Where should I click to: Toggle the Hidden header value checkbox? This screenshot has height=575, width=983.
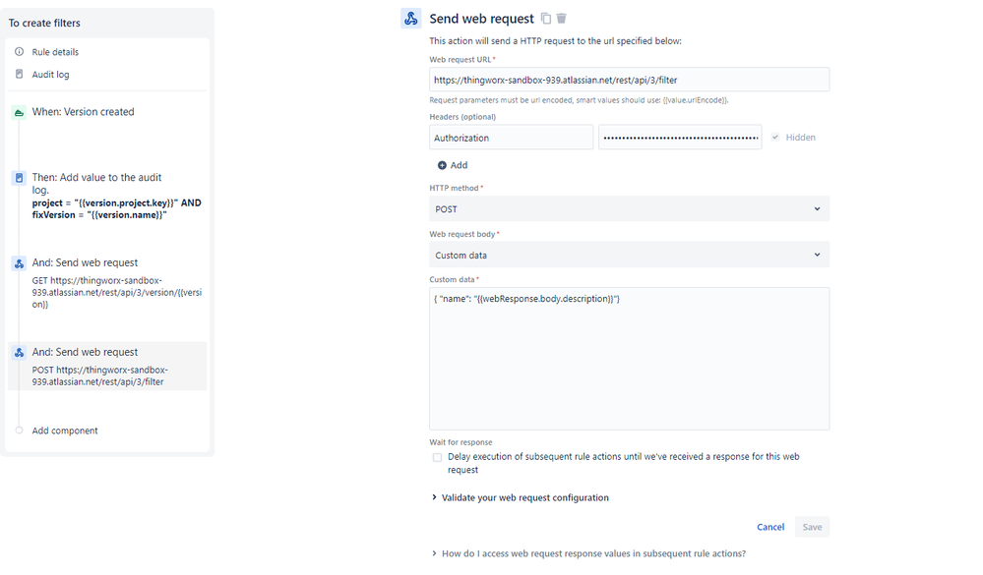[x=775, y=138]
